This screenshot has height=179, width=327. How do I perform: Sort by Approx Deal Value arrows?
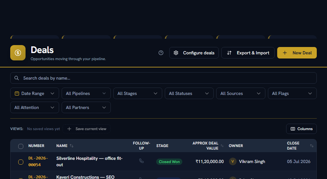(222, 146)
